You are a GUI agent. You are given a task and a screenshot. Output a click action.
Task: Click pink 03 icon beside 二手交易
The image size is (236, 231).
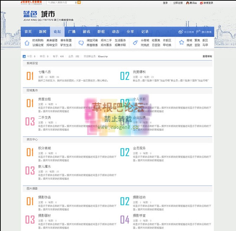[x=30, y=121]
